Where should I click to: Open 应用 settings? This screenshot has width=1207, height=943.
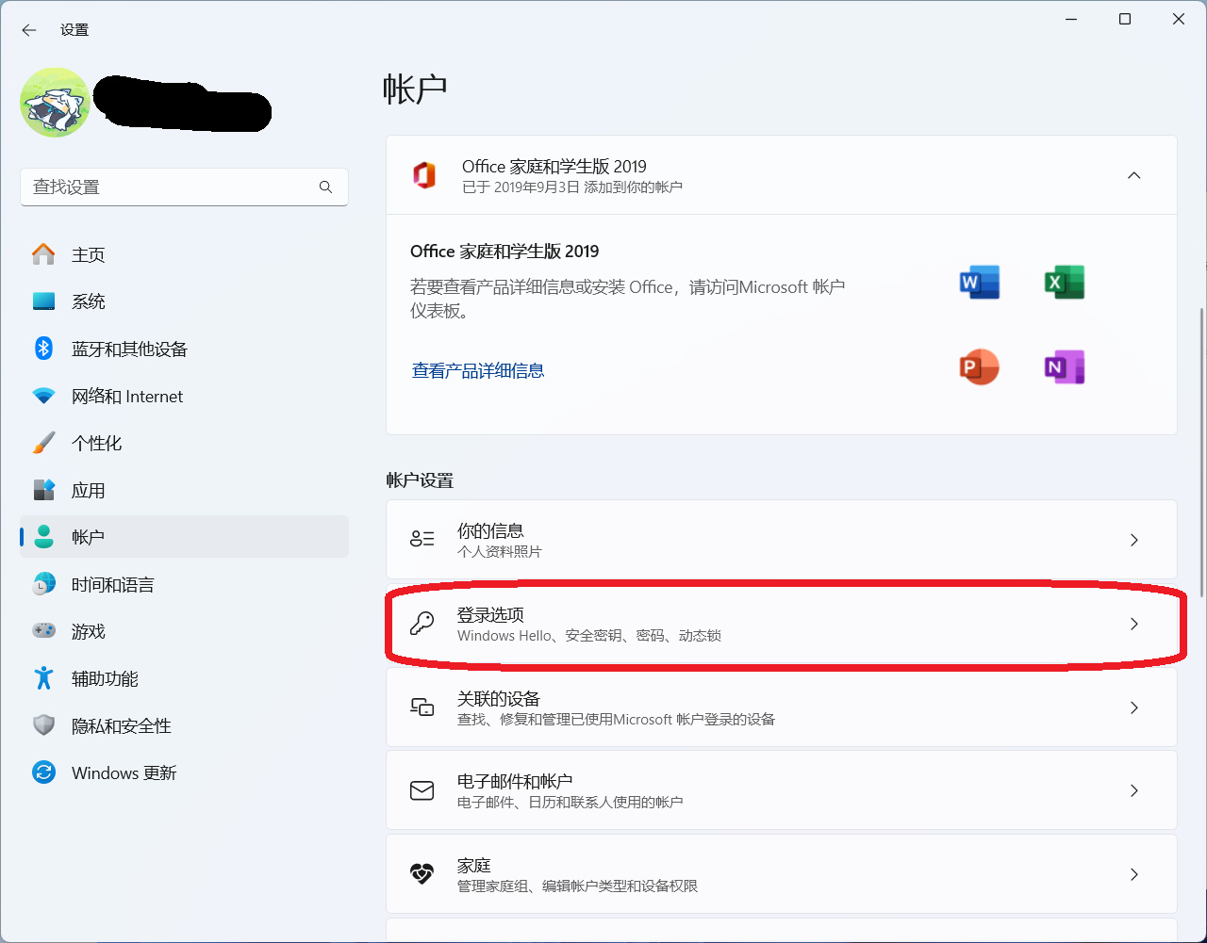pyautogui.click(x=184, y=490)
